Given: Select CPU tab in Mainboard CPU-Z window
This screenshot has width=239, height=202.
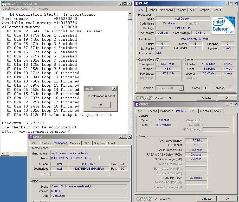Looking at the screenshot, I should point(35,143).
